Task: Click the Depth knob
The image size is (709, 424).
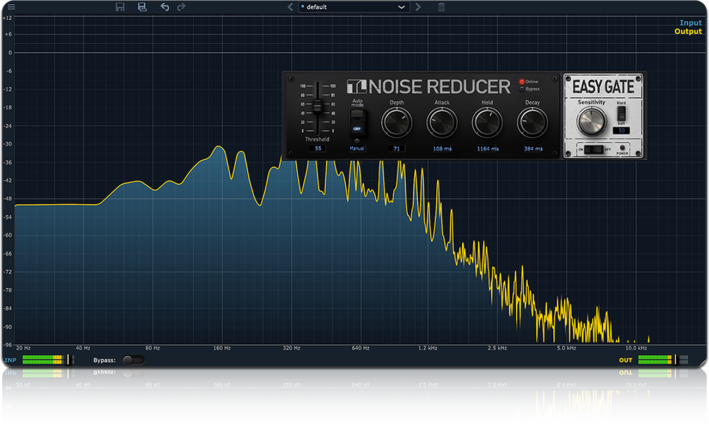Action: 396,122
